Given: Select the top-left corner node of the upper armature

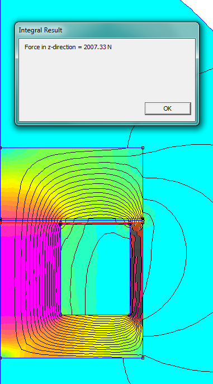Looking at the screenshot, I should coord(1,148).
